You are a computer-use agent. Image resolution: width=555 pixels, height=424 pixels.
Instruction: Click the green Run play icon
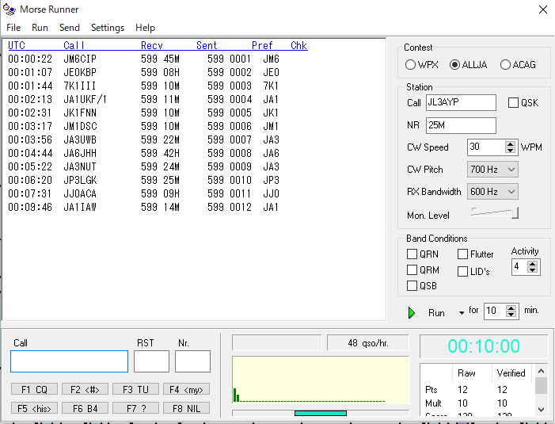click(411, 313)
